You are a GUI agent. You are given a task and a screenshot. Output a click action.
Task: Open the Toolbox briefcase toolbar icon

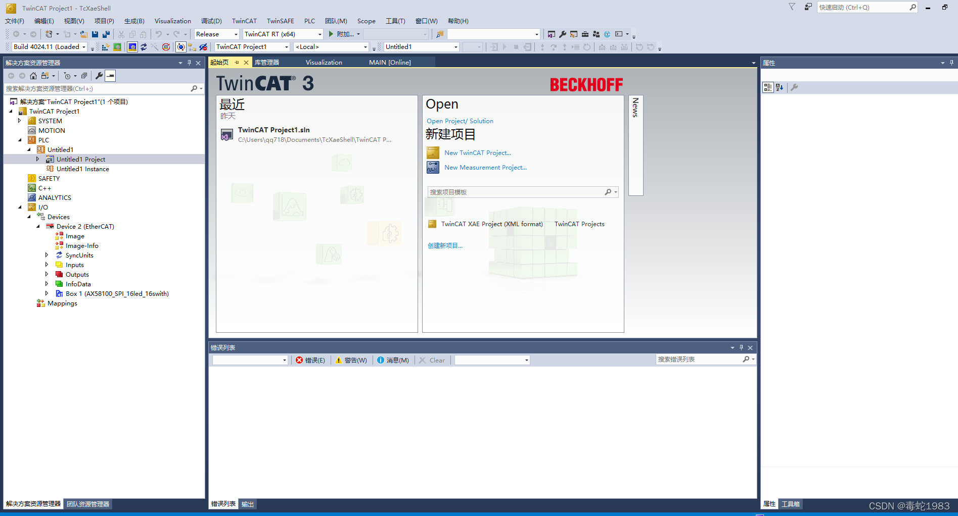coord(585,34)
